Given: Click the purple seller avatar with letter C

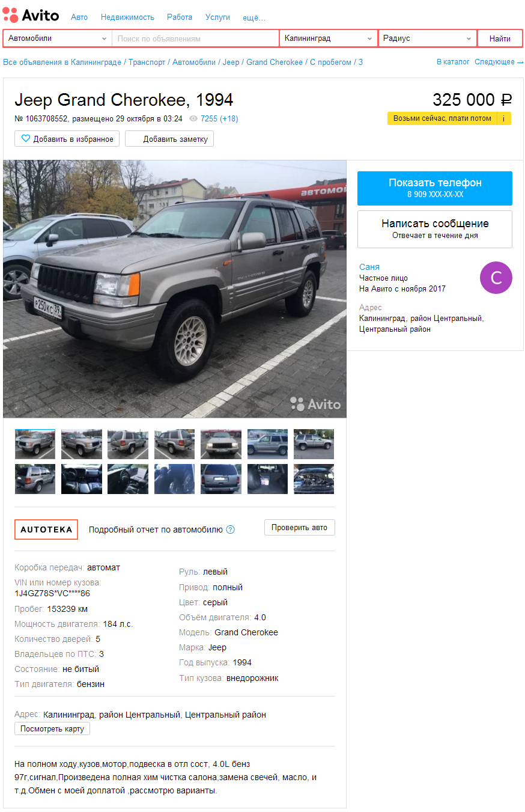Looking at the screenshot, I should [496, 278].
